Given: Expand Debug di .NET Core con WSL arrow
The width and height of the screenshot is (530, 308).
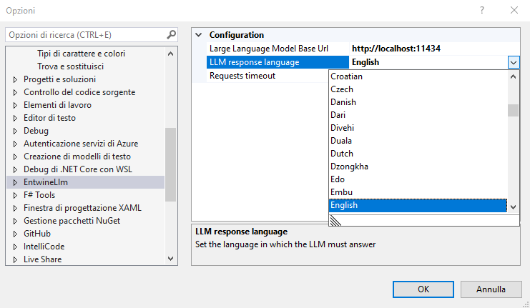Looking at the screenshot, I should tap(15, 169).
